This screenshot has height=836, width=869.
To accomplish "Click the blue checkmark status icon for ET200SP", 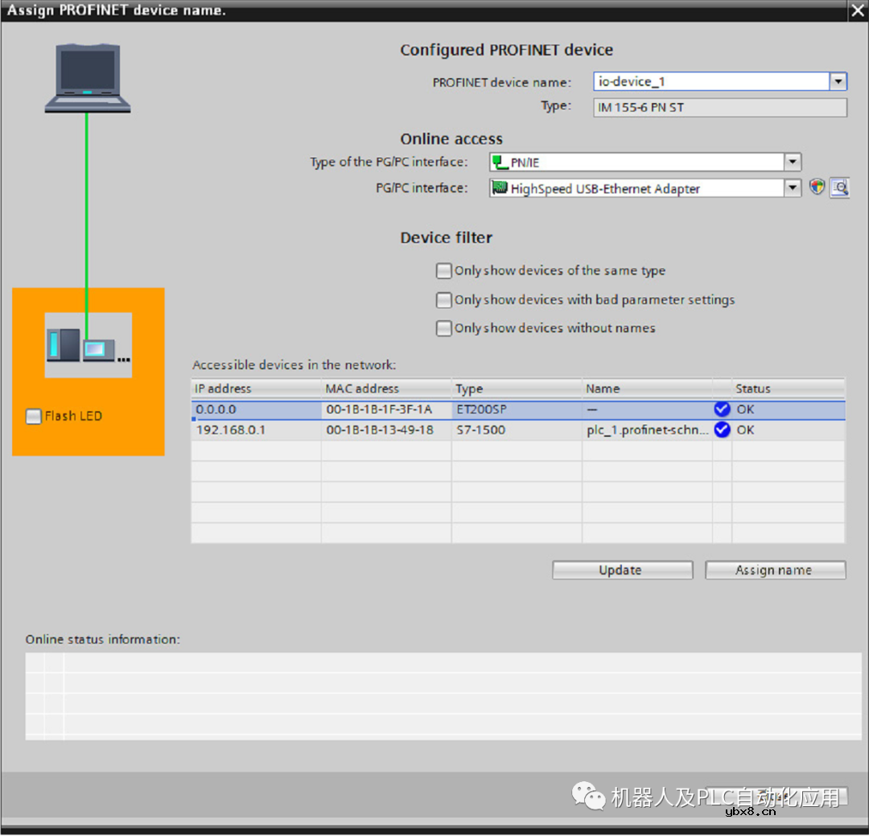I will click(x=722, y=409).
